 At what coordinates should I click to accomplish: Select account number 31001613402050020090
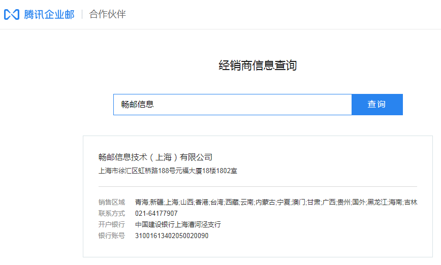pos(172,236)
